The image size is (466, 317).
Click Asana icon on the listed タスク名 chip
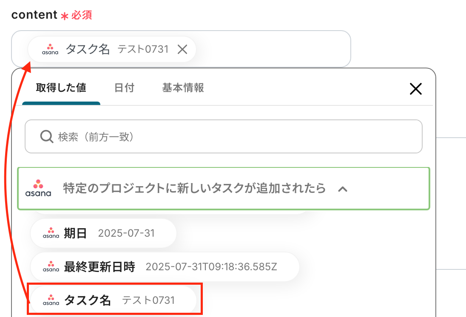[51, 300]
